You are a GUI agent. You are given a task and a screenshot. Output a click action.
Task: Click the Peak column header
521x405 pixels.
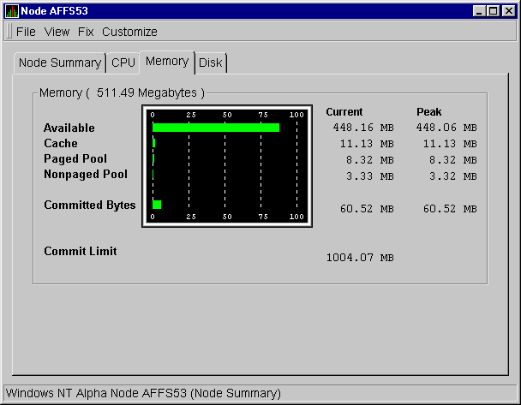428,112
